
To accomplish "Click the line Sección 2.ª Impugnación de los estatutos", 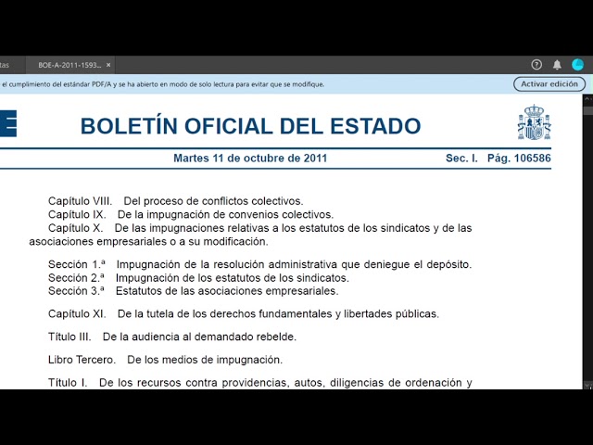I will pos(198,278).
